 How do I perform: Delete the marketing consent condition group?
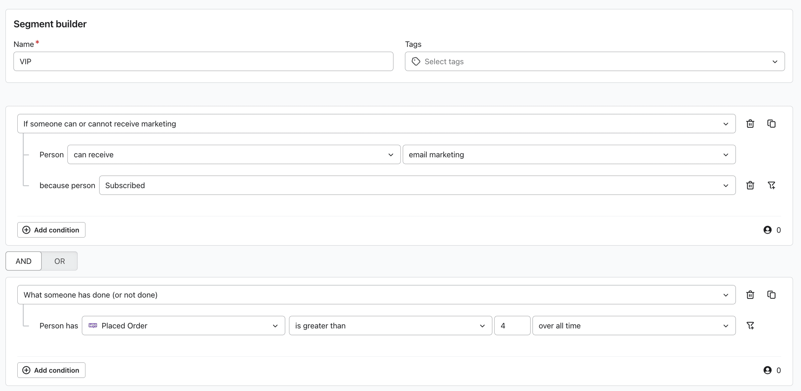pyautogui.click(x=750, y=124)
